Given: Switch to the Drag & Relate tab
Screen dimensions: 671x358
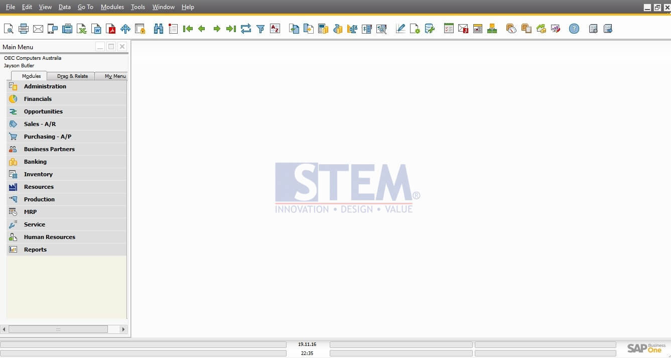Looking at the screenshot, I should click(72, 76).
